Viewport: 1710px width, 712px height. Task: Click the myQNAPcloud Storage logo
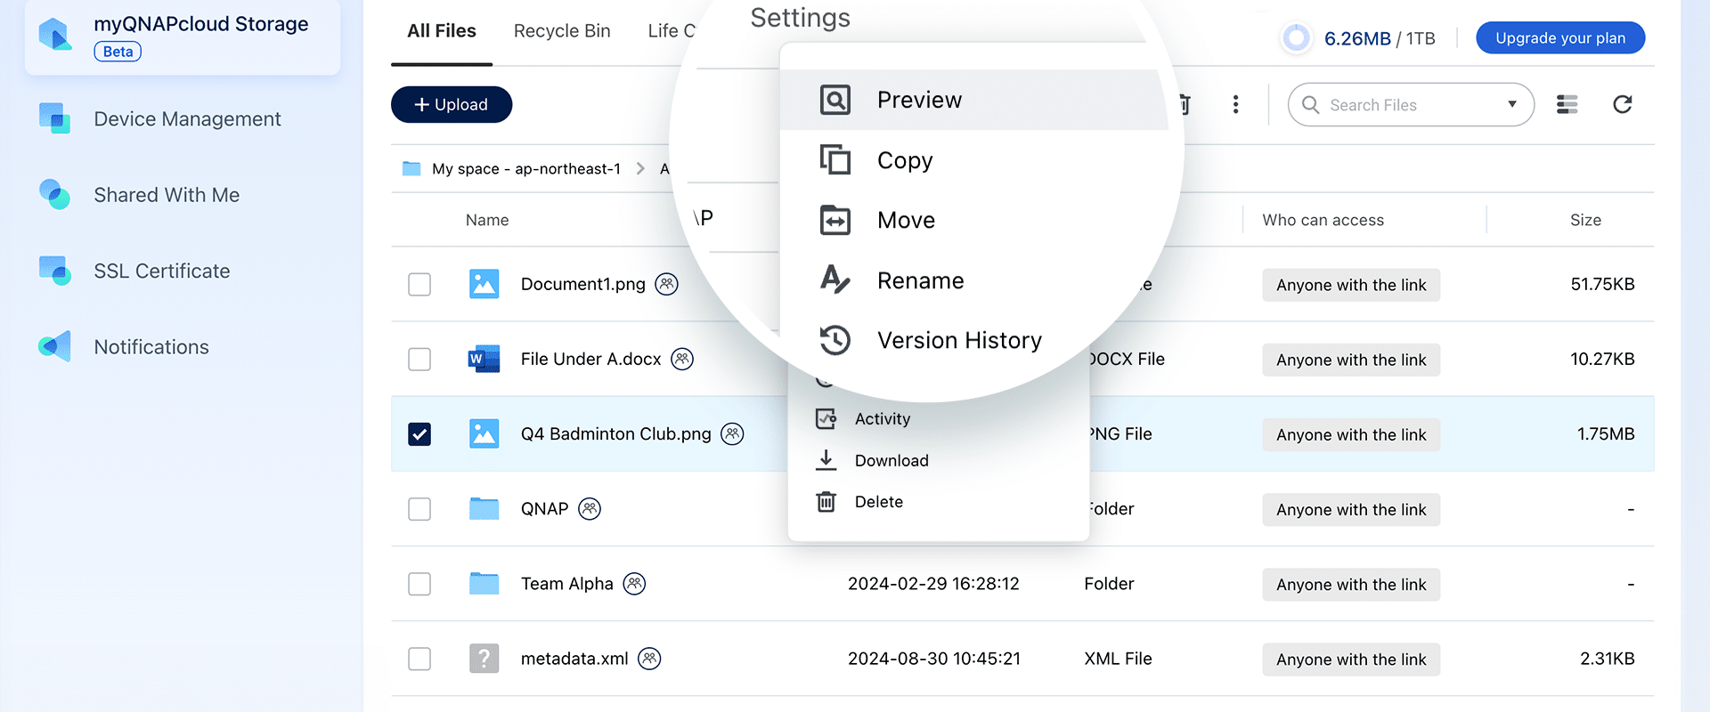(x=55, y=36)
